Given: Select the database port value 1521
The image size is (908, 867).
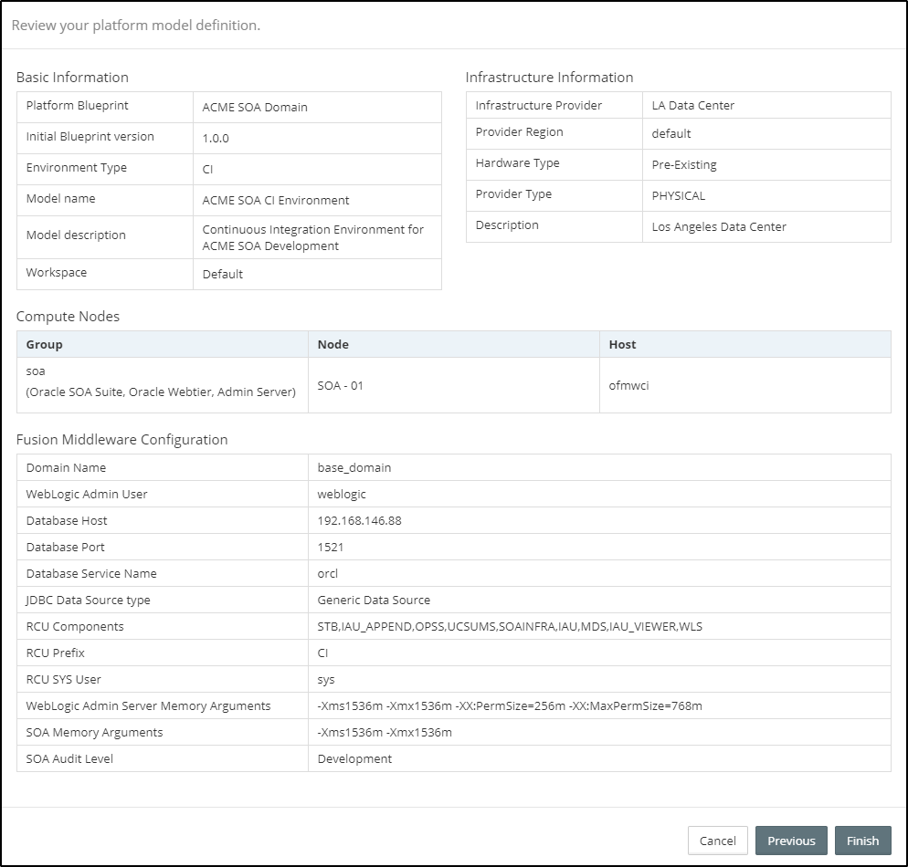Looking at the screenshot, I should [331, 547].
